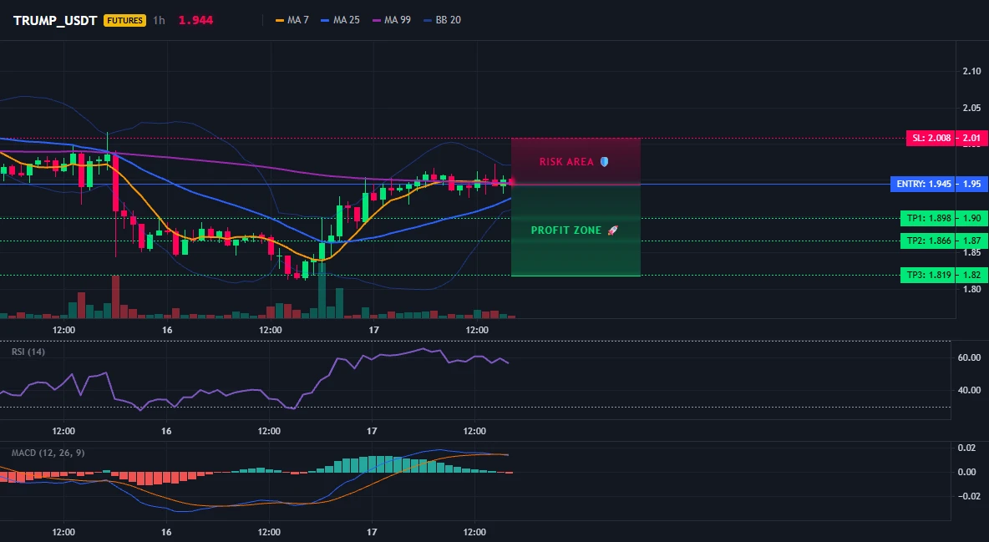Viewport: 989px width, 542px height.
Task: Click the 2.01 stop loss axis tag
Action: (972, 138)
